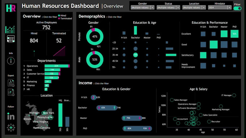The image size is (246, 138).
Task: Open the LinkedIn follow icon
Action: point(11,116)
